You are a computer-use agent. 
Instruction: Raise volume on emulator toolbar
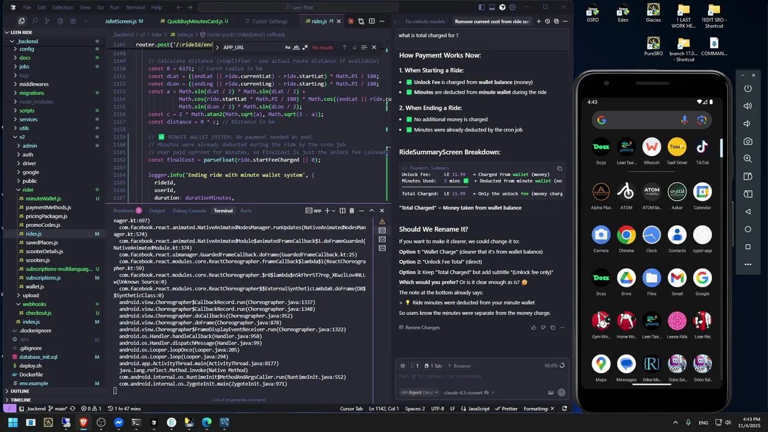pyautogui.click(x=748, y=106)
